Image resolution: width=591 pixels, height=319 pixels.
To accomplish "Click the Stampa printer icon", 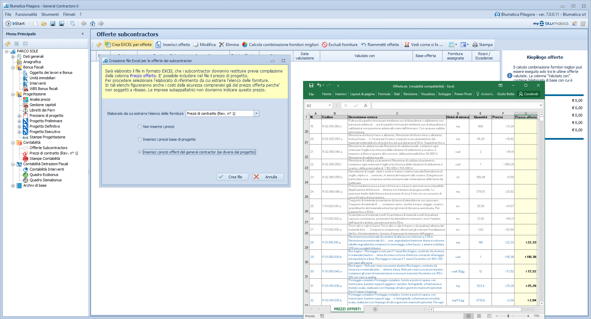I will point(475,45).
